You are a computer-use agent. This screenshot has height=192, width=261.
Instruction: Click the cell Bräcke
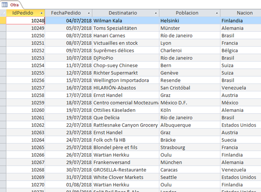[190, 140]
